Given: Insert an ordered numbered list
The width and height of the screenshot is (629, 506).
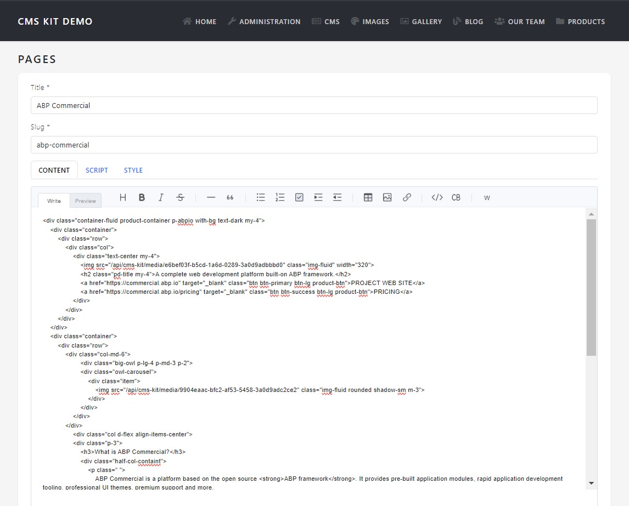Looking at the screenshot, I should coord(280,197).
